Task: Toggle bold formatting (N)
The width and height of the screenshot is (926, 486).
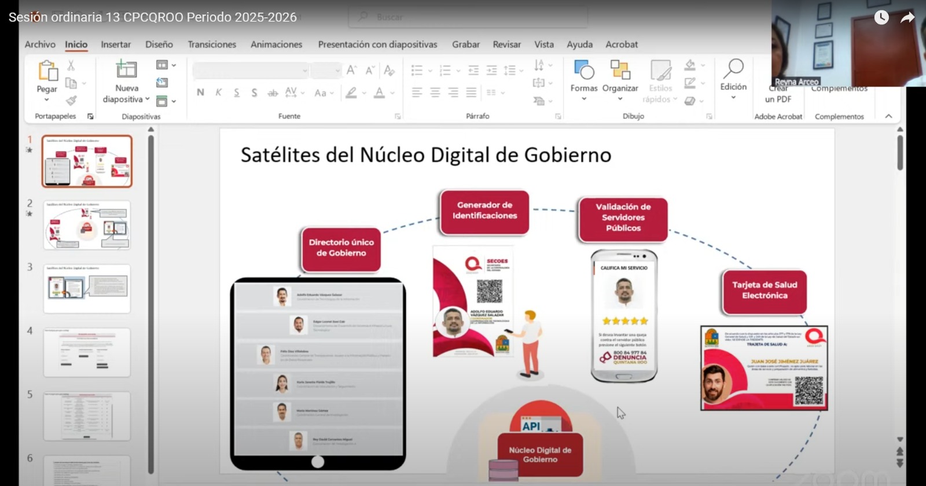Action: 200,93
